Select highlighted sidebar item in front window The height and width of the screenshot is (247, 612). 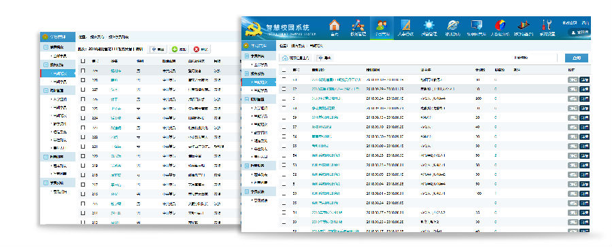[x=258, y=82]
